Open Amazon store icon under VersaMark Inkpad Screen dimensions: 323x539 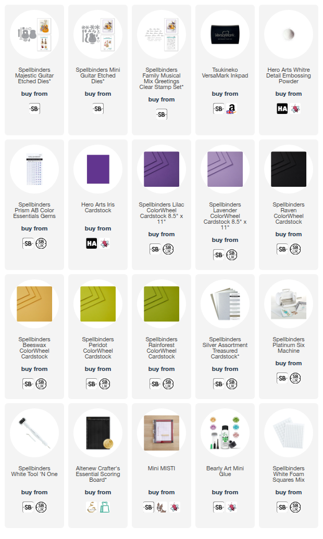[x=231, y=109]
